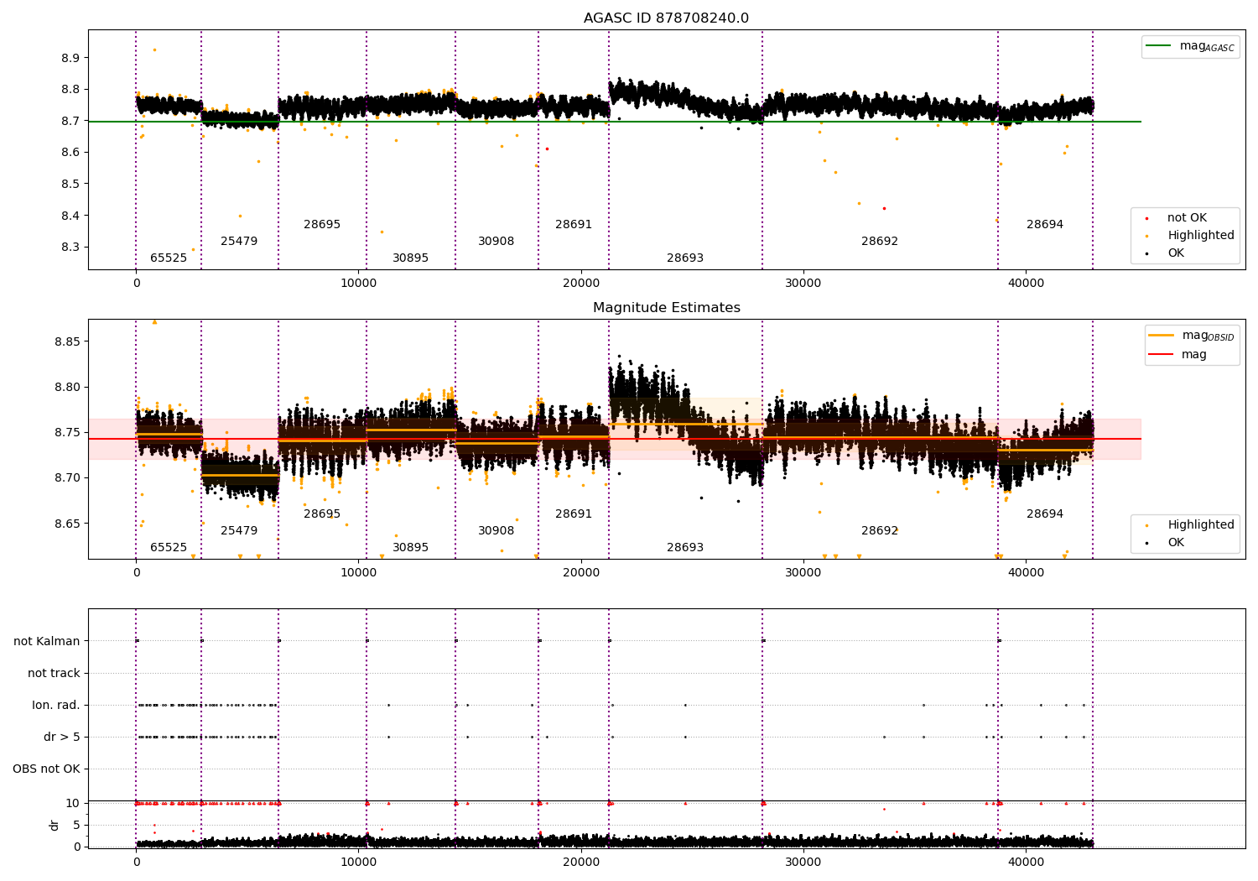This screenshot has width=1258, height=881.
Task: Select the "not track" axis label
Action: pos(54,674)
